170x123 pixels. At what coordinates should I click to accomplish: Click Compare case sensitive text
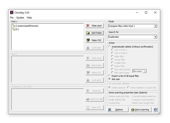[x=143, y=100]
